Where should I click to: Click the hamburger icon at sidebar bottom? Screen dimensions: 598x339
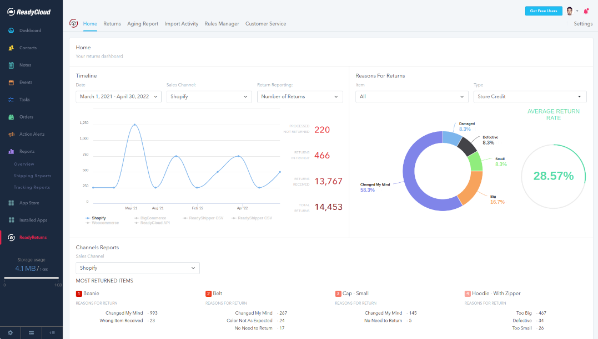(x=31, y=332)
